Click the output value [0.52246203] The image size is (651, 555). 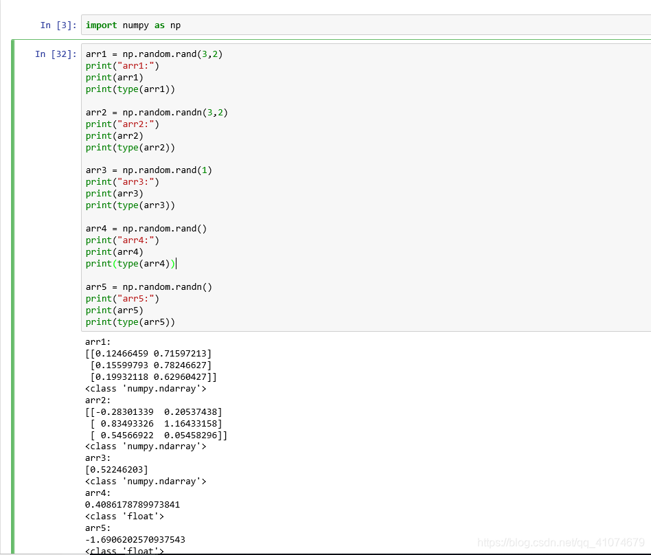coord(117,469)
